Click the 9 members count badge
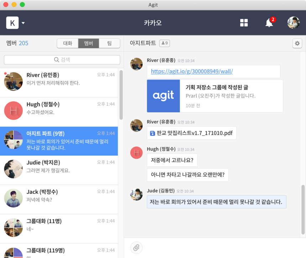The width and height of the screenshot is (306, 258). pyautogui.click(x=164, y=43)
